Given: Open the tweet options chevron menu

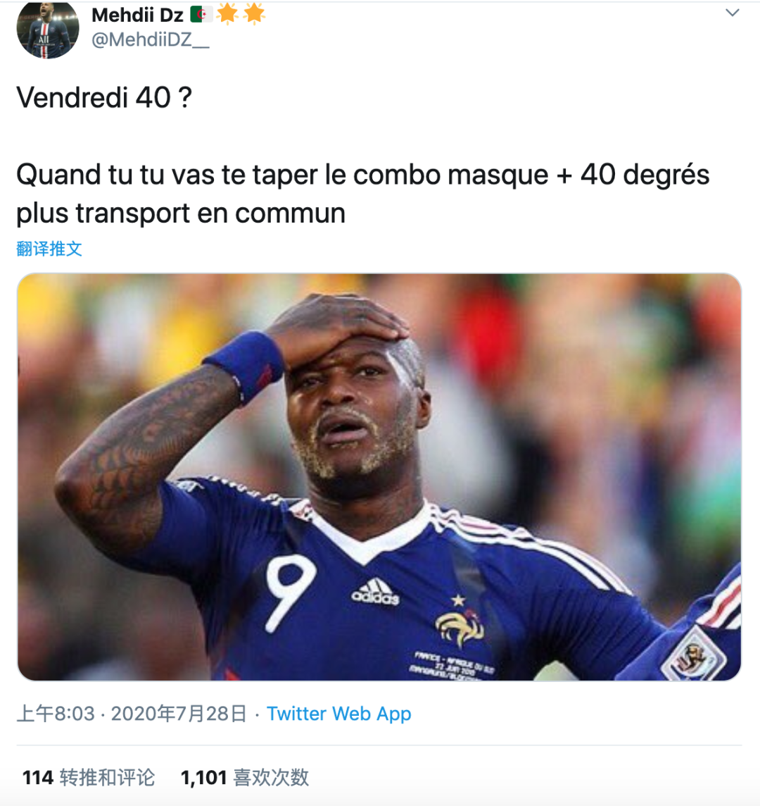Looking at the screenshot, I should tap(733, 13).
